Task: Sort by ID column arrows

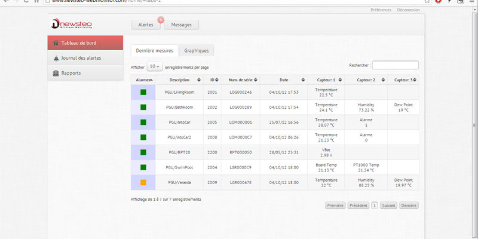Action: [217, 80]
